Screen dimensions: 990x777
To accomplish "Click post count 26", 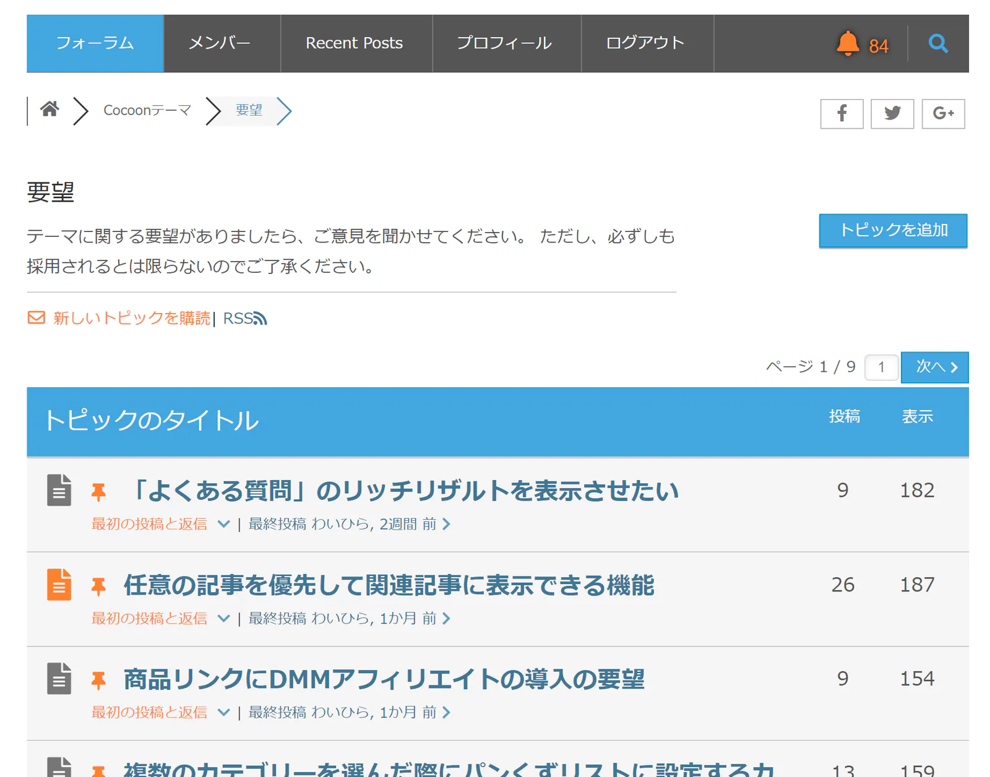I will 843,585.
